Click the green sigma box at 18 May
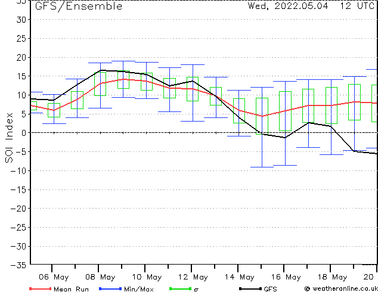Viewport: 378px width, 292px height. point(331,105)
